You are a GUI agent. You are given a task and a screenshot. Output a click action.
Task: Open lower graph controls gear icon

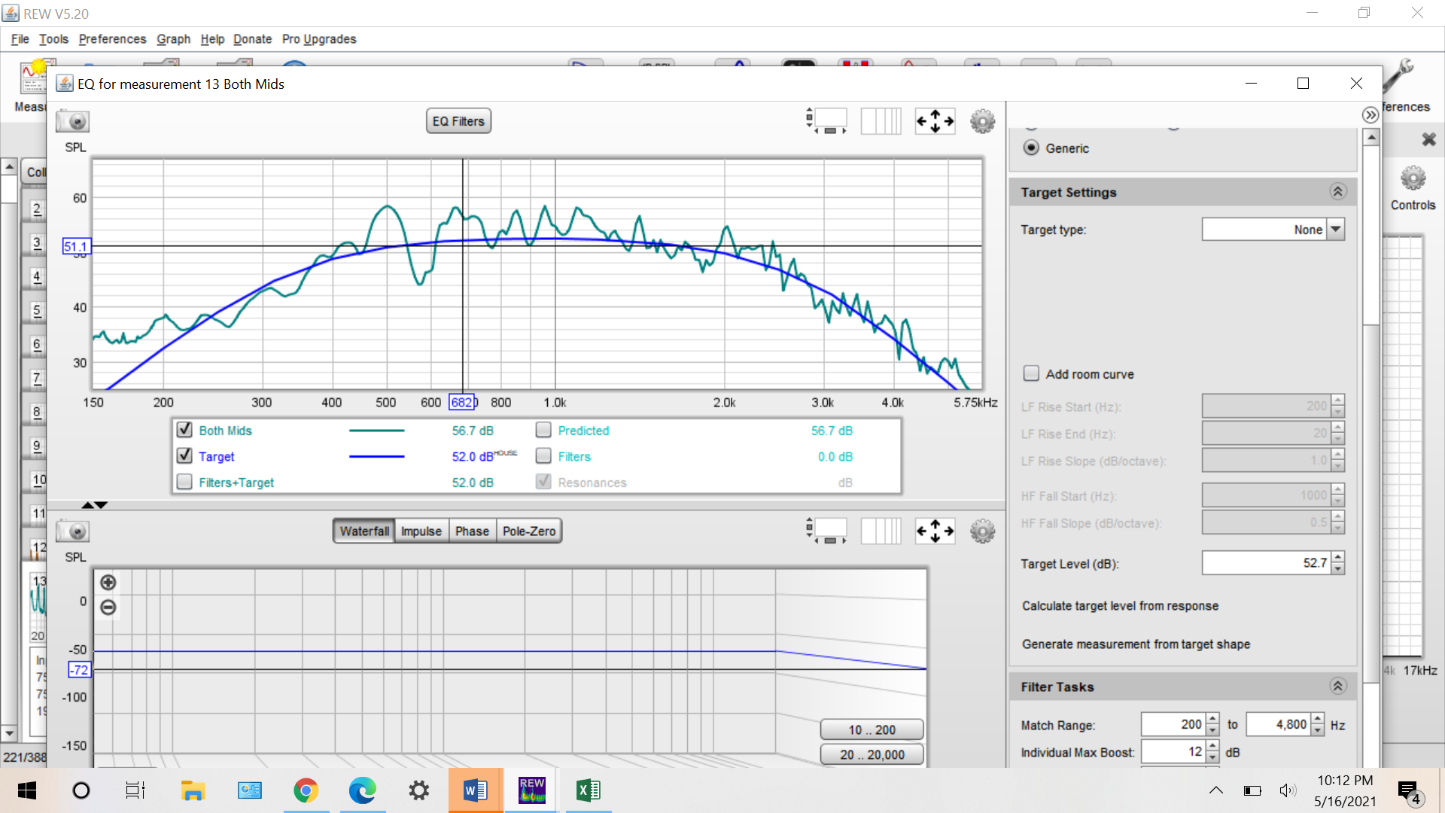coord(982,531)
